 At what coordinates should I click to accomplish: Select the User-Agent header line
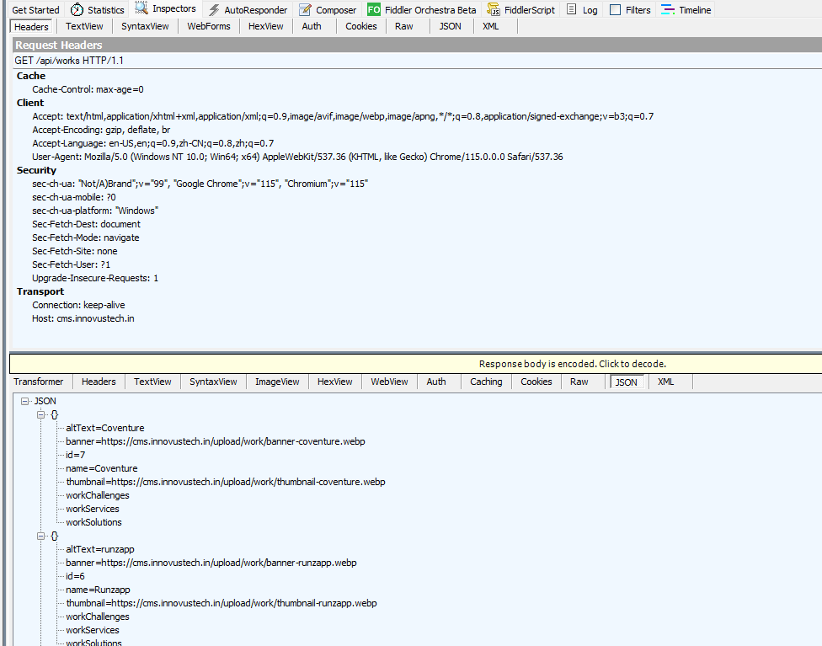[x=297, y=157]
